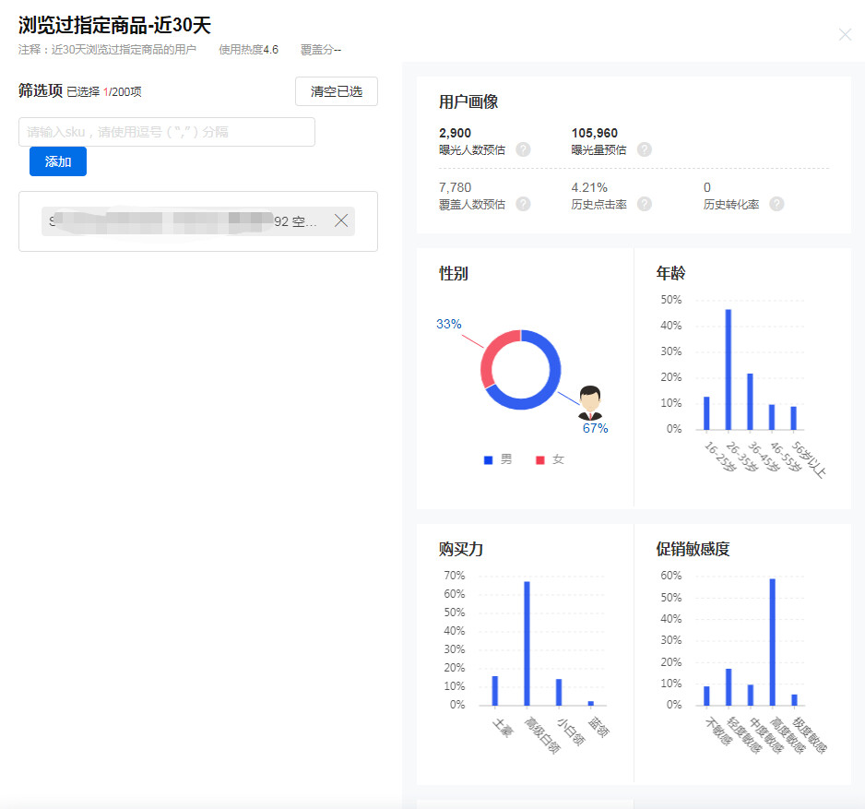Click help icon beside 历史转化率
The width and height of the screenshot is (865, 809).
[x=776, y=204]
